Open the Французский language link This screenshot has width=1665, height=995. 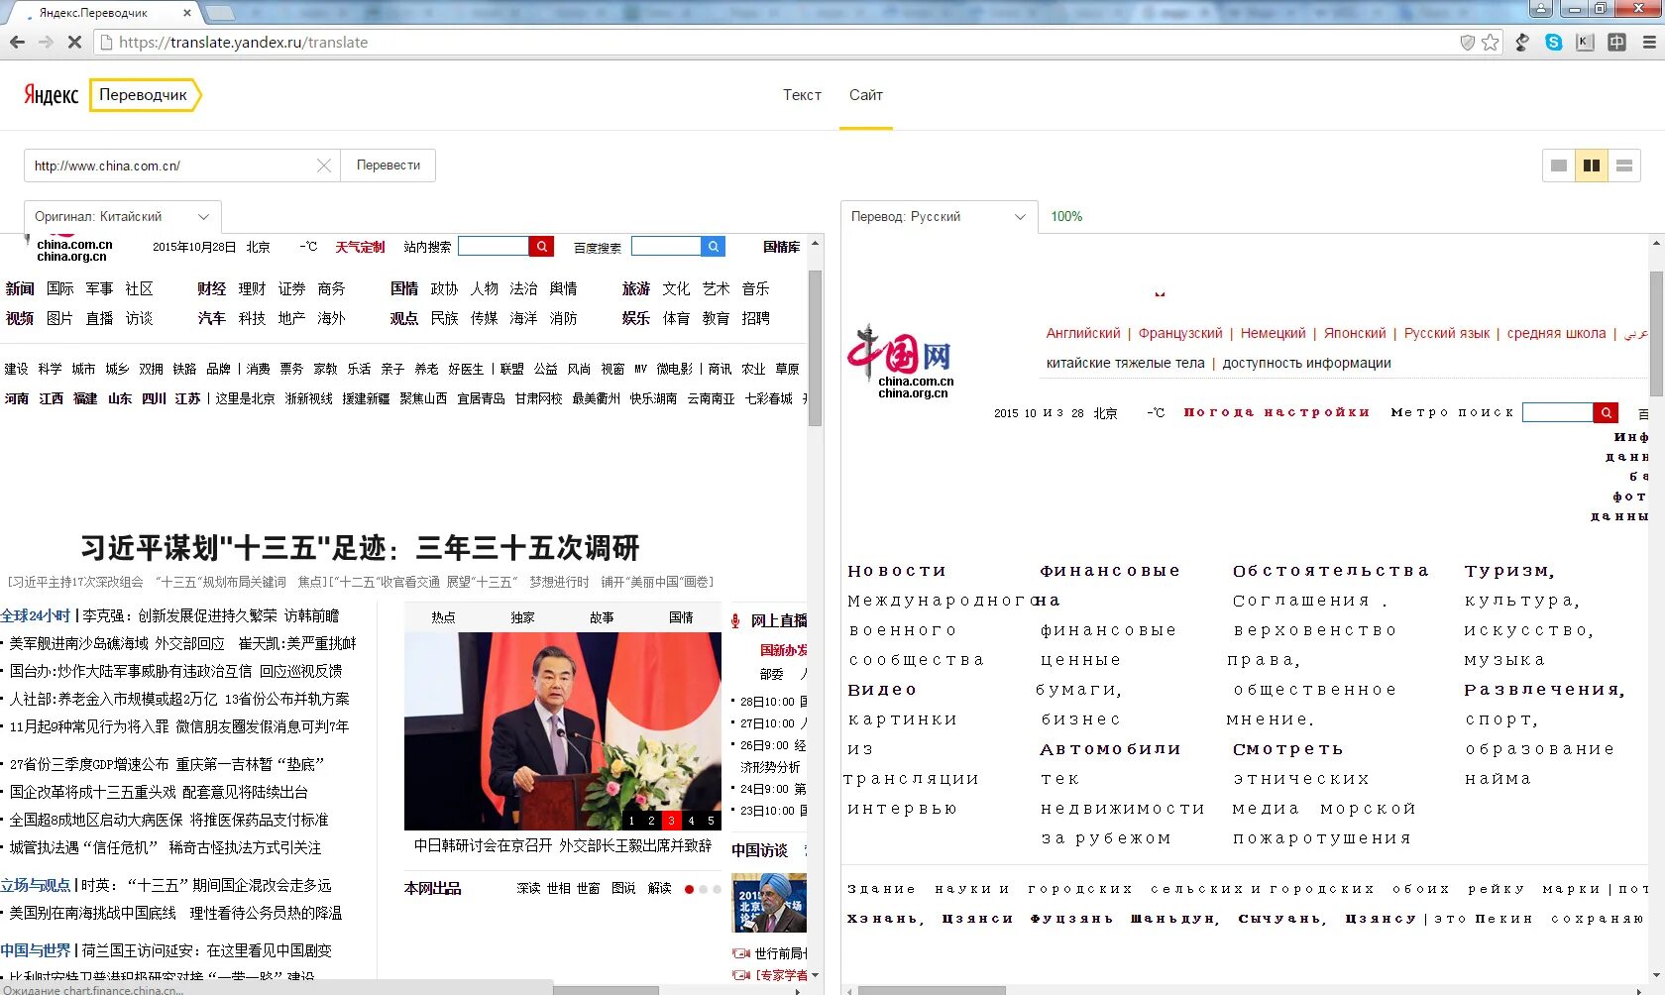pos(1180,334)
